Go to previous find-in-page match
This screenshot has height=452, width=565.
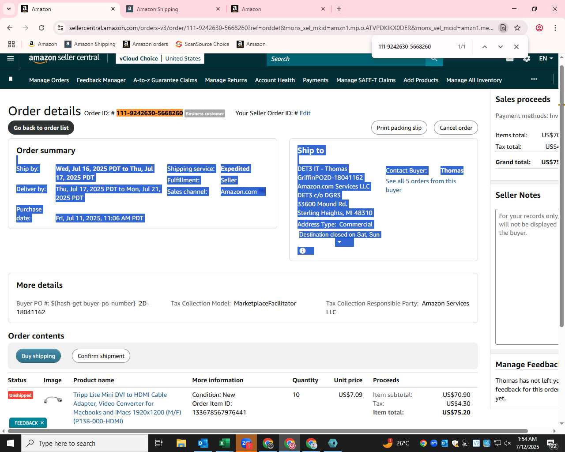point(484,47)
